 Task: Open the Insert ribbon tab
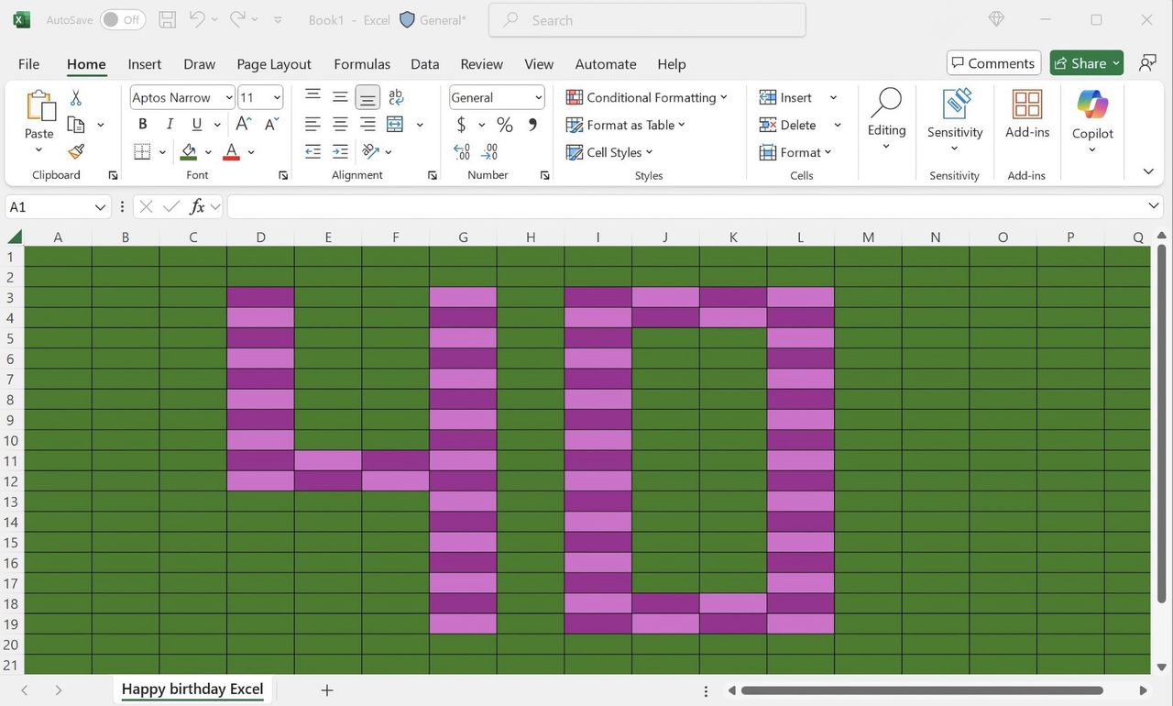point(144,64)
